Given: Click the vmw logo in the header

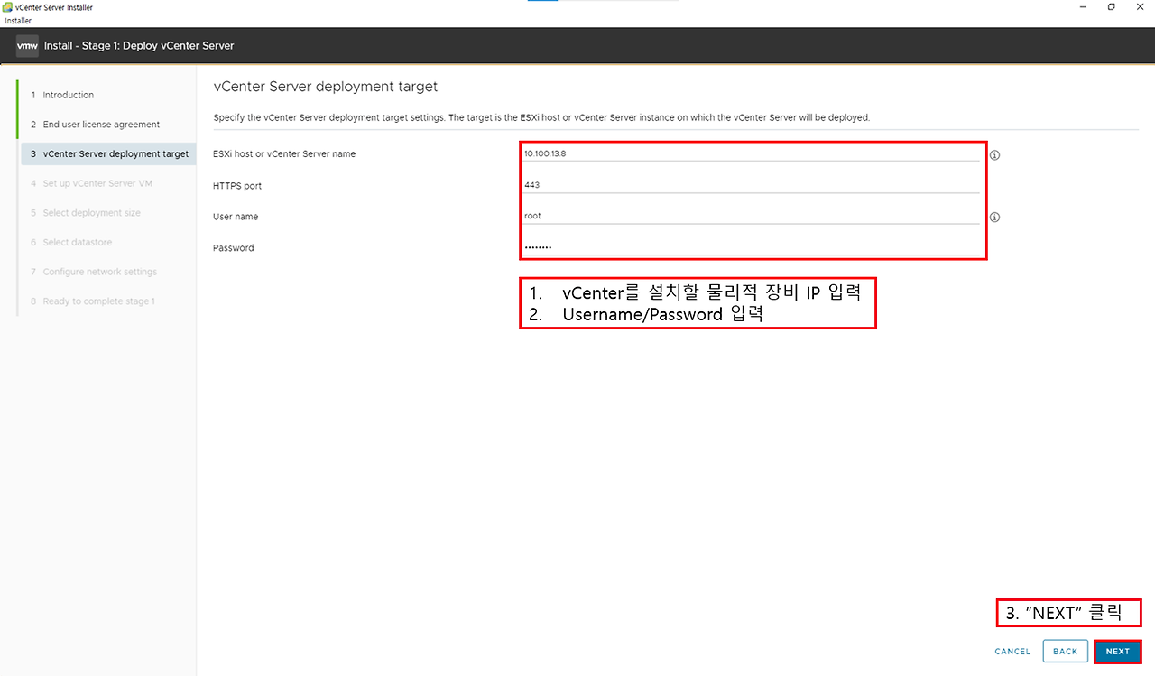Looking at the screenshot, I should [27, 45].
